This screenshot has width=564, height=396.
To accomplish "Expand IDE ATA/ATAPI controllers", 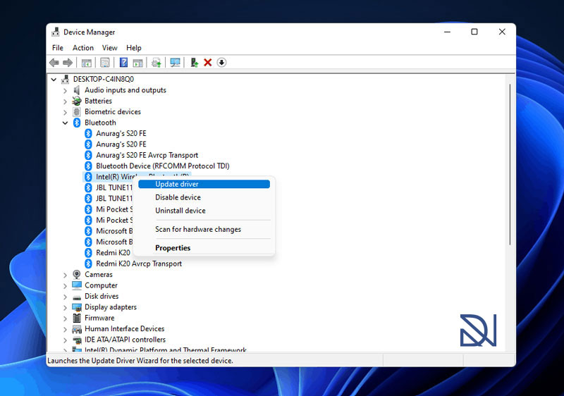I will pyautogui.click(x=65, y=340).
